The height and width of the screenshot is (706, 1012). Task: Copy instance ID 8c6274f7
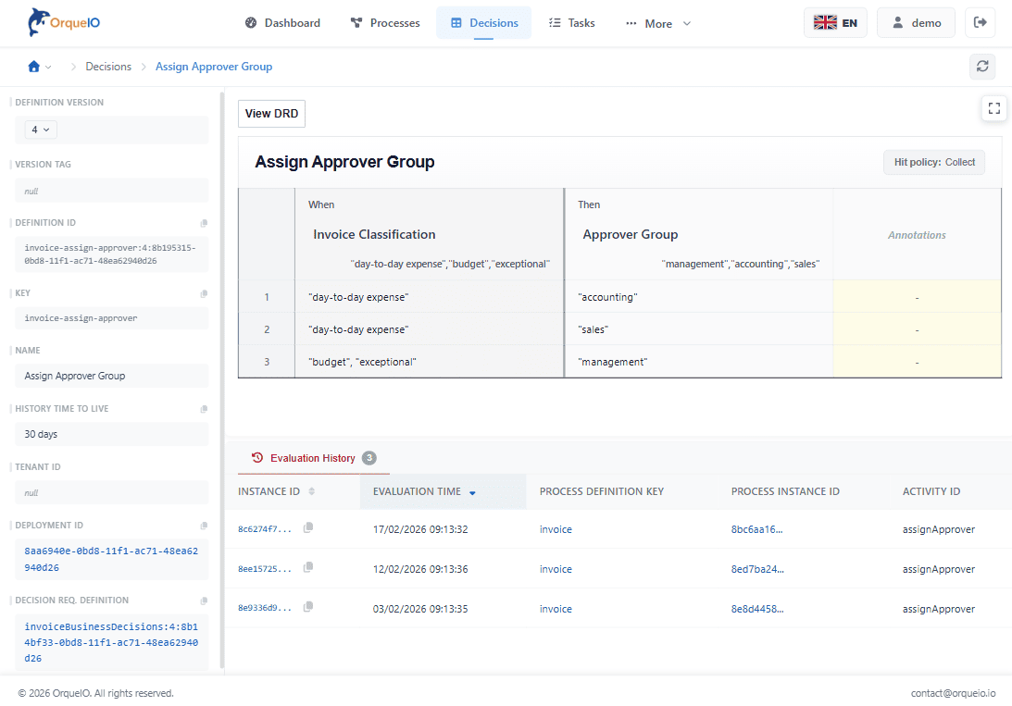point(308,527)
